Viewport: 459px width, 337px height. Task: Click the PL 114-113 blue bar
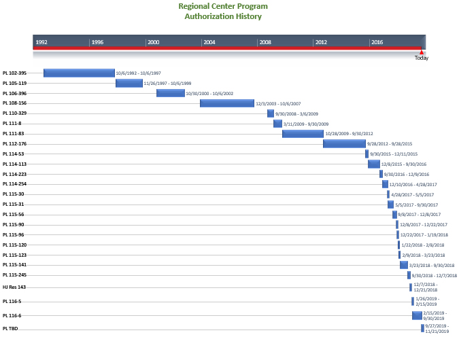tap(374, 164)
